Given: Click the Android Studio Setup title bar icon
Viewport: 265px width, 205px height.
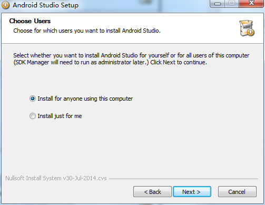Looking at the screenshot, I should [x=5, y=5].
